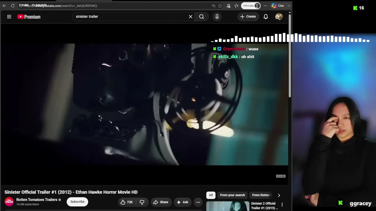Image resolution: width=376 pixels, height=211 pixels.
Task: Go back using the browser back arrow
Action: pyautogui.click(x=4, y=6)
